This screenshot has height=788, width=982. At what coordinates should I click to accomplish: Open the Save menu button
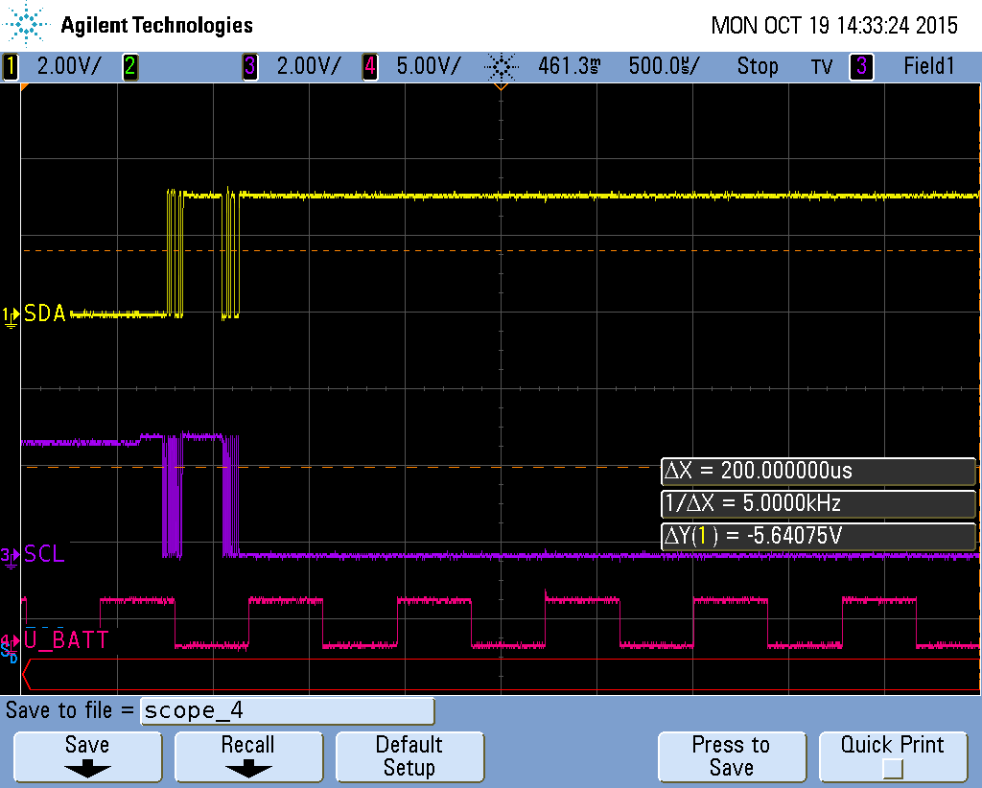click(87, 756)
